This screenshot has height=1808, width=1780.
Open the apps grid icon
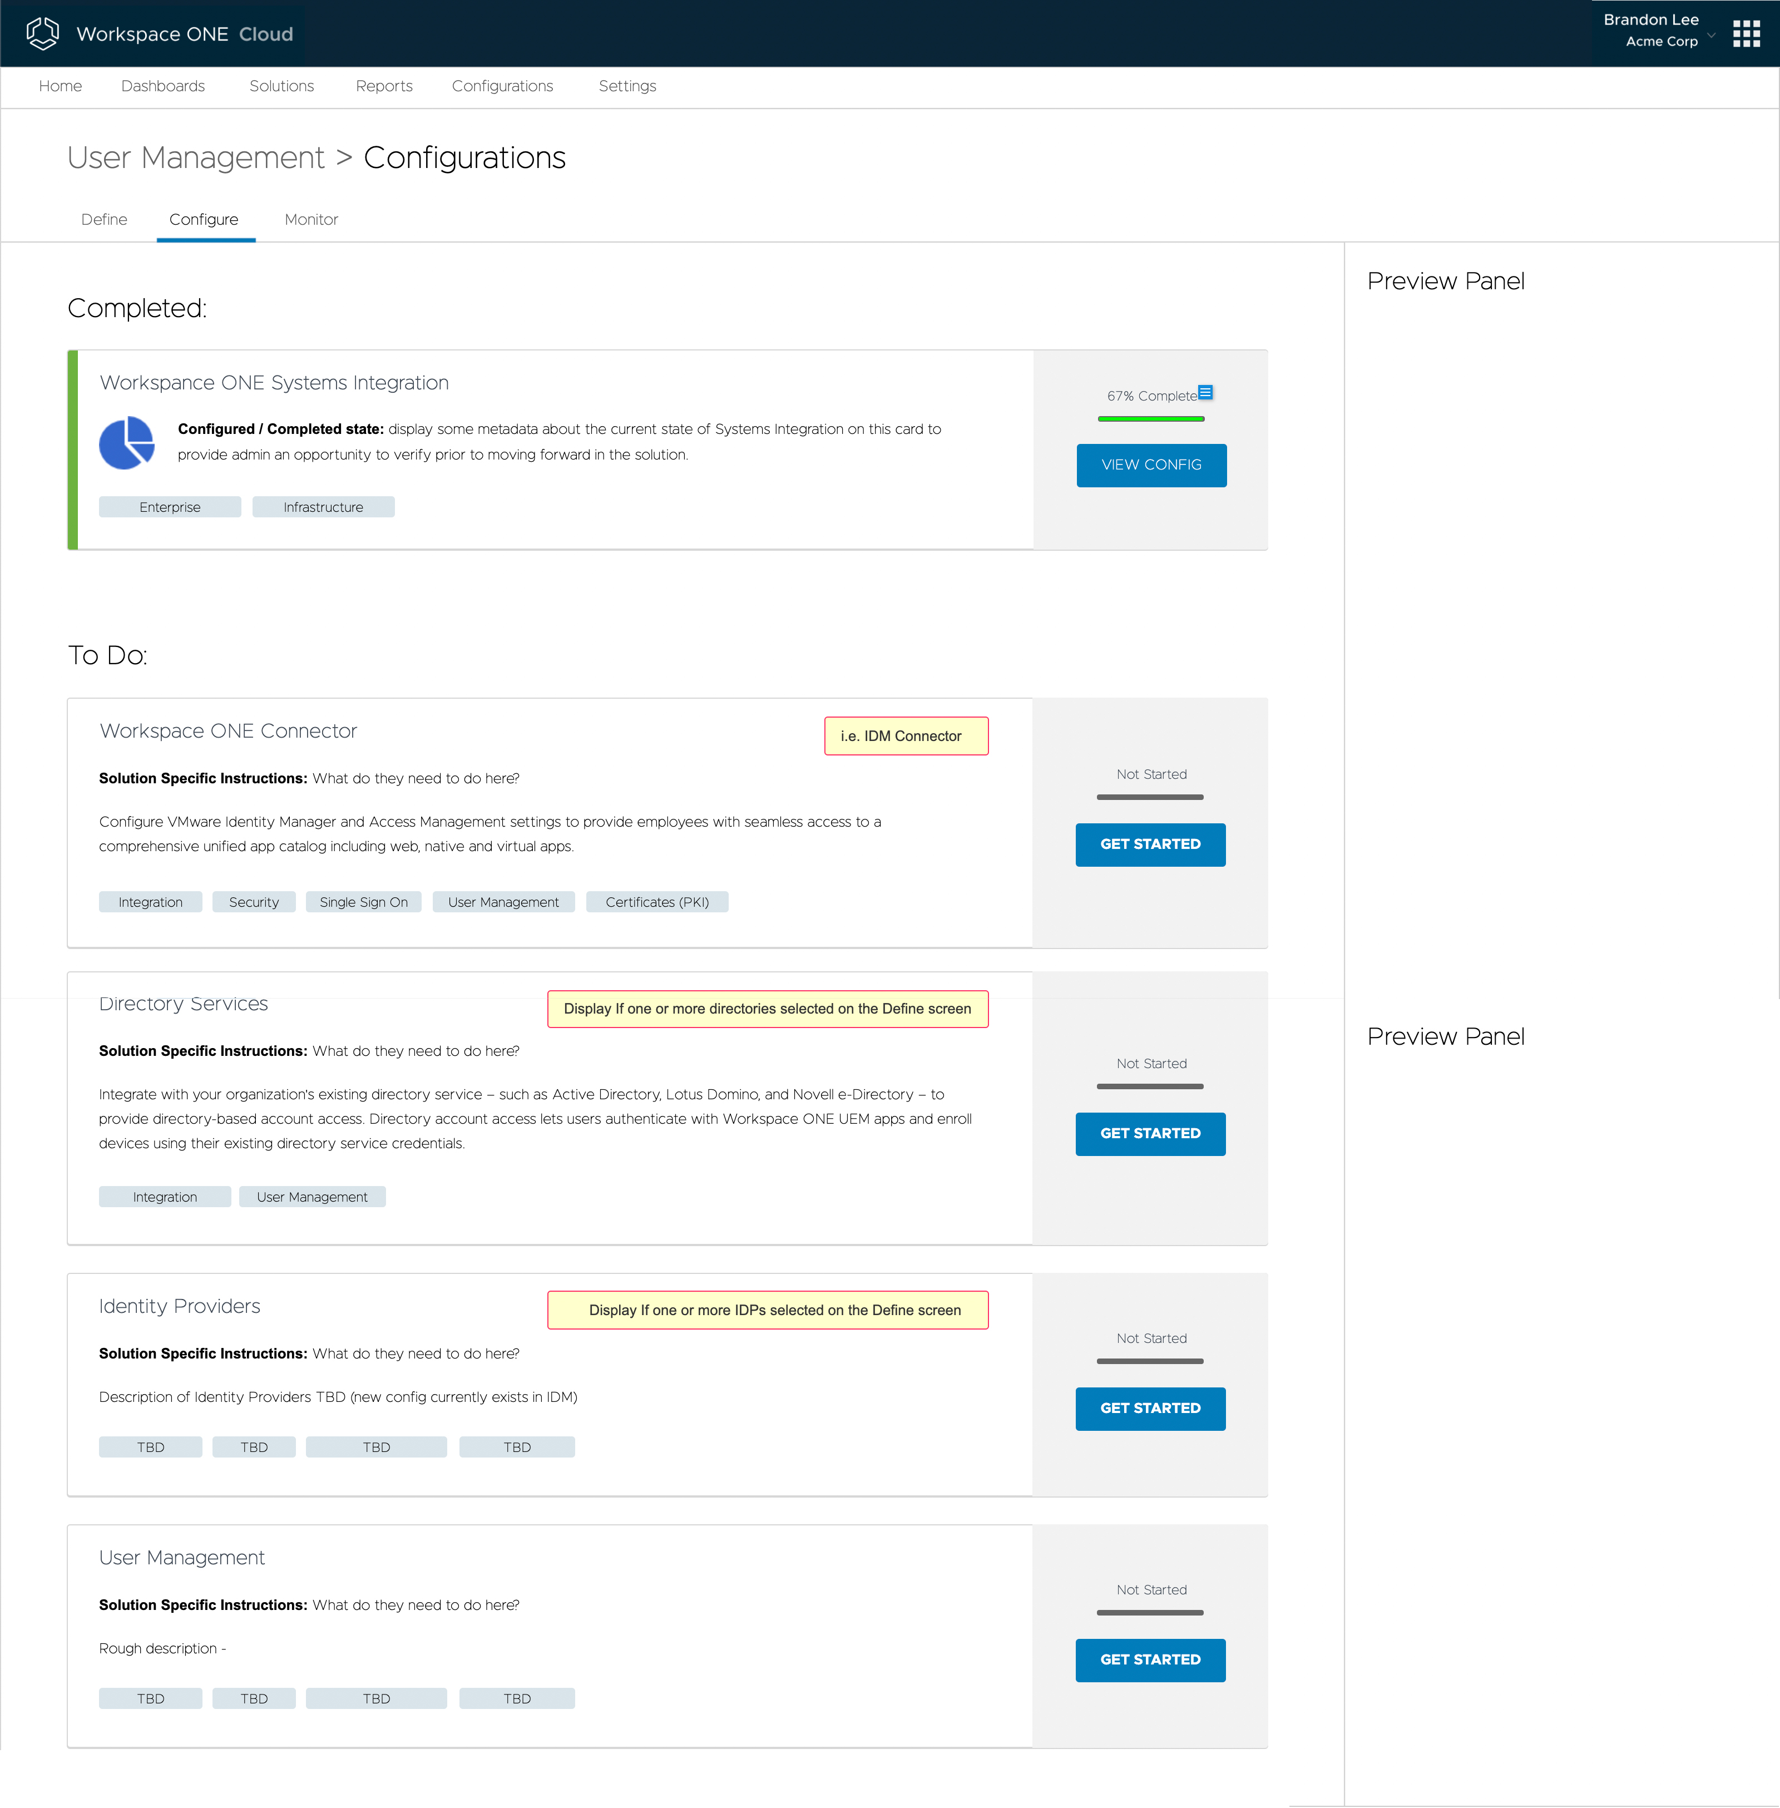1746,33
